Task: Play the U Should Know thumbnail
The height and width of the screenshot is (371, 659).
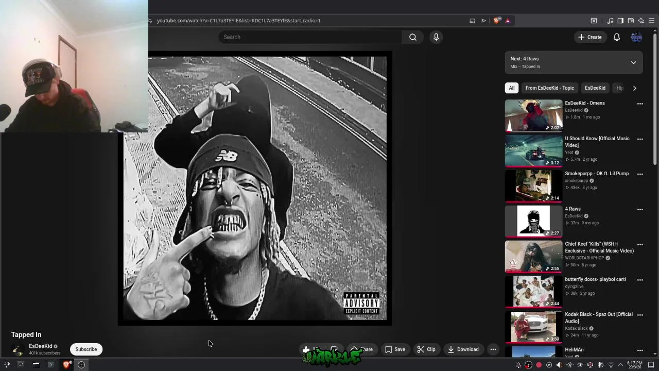Action: pos(533,151)
